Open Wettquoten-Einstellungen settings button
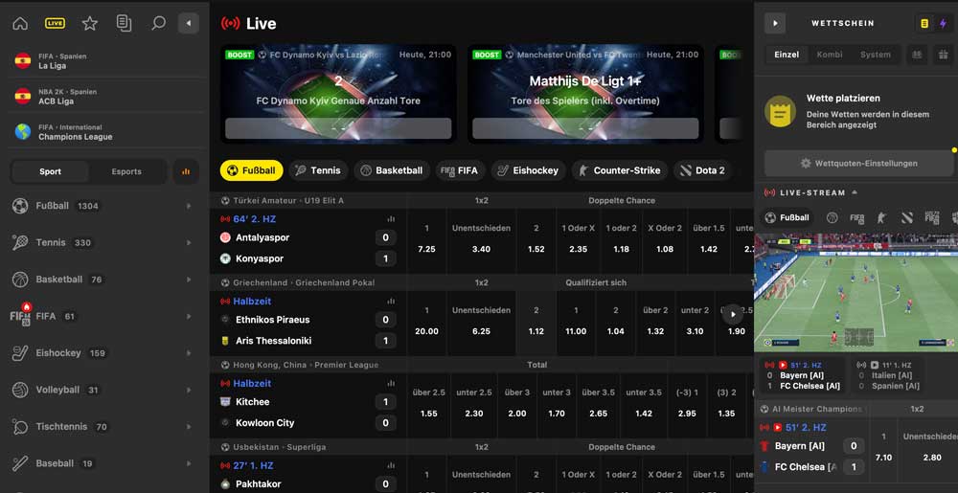 [858, 164]
